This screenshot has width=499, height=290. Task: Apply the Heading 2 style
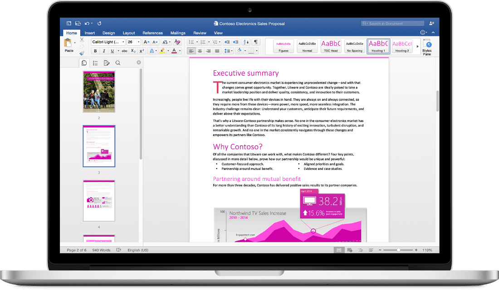(x=402, y=46)
